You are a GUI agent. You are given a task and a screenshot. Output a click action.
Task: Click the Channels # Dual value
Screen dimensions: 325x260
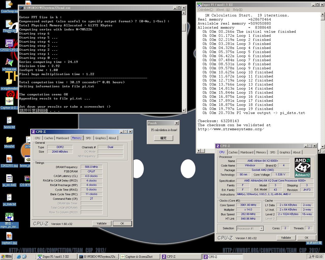click(110, 147)
